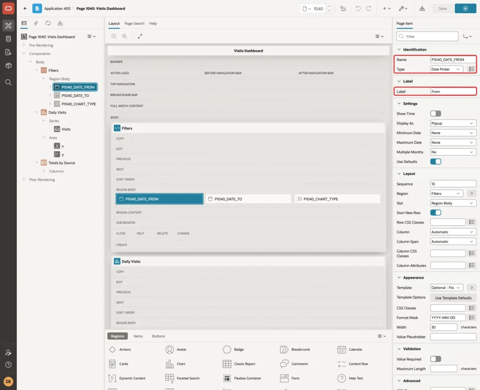Viewport: 480px width, 390px height.
Task: Turn off Start New Row switch
Action: coord(435,213)
